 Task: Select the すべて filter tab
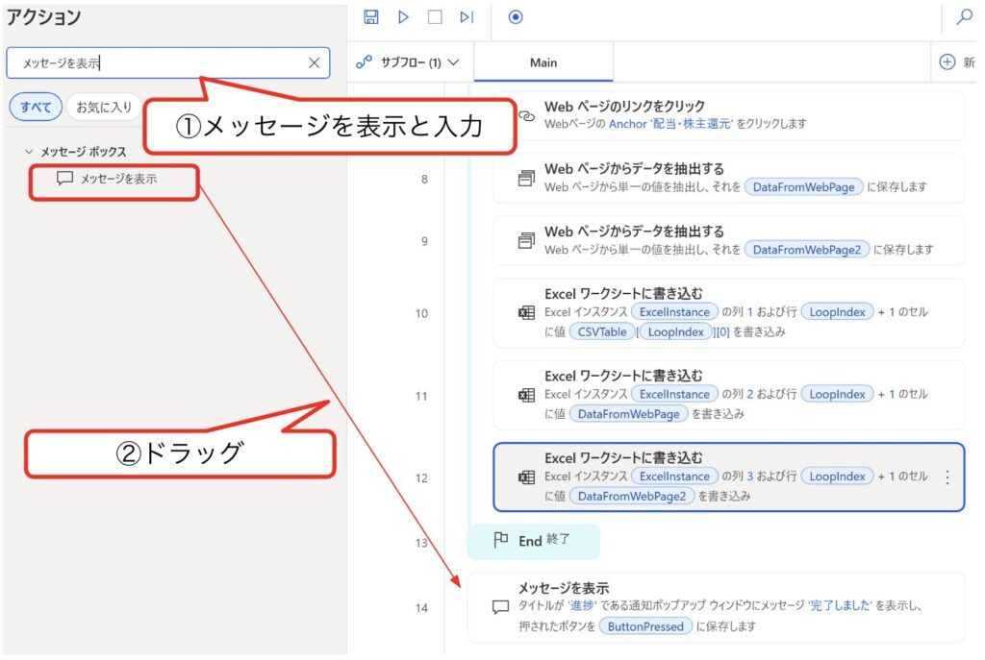point(37,107)
